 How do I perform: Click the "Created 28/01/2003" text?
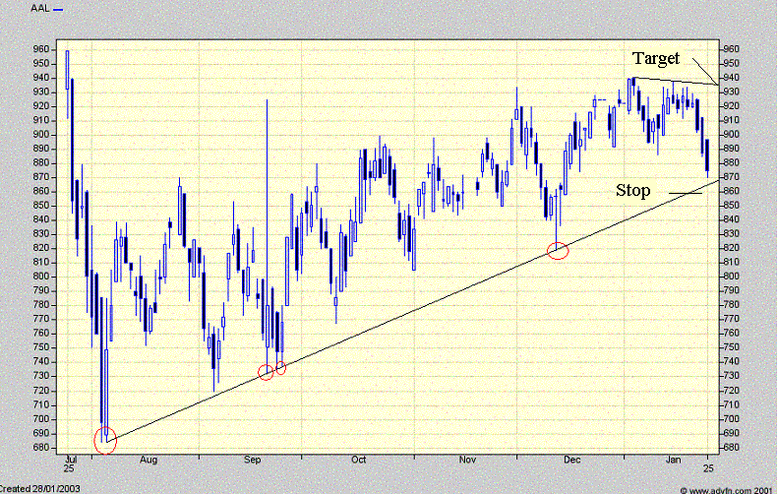(41, 488)
